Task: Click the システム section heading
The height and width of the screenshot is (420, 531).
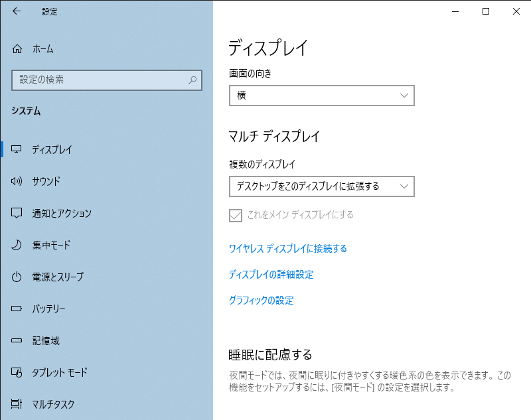Action: pos(26,111)
